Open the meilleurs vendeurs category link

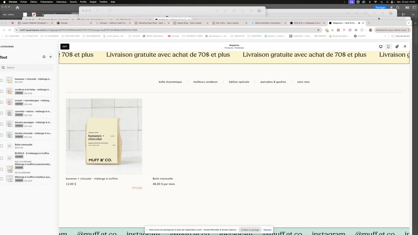(205, 82)
